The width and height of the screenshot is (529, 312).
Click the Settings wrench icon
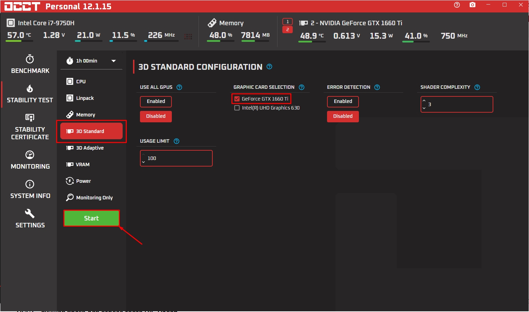pyautogui.click(x=30, y=213)
